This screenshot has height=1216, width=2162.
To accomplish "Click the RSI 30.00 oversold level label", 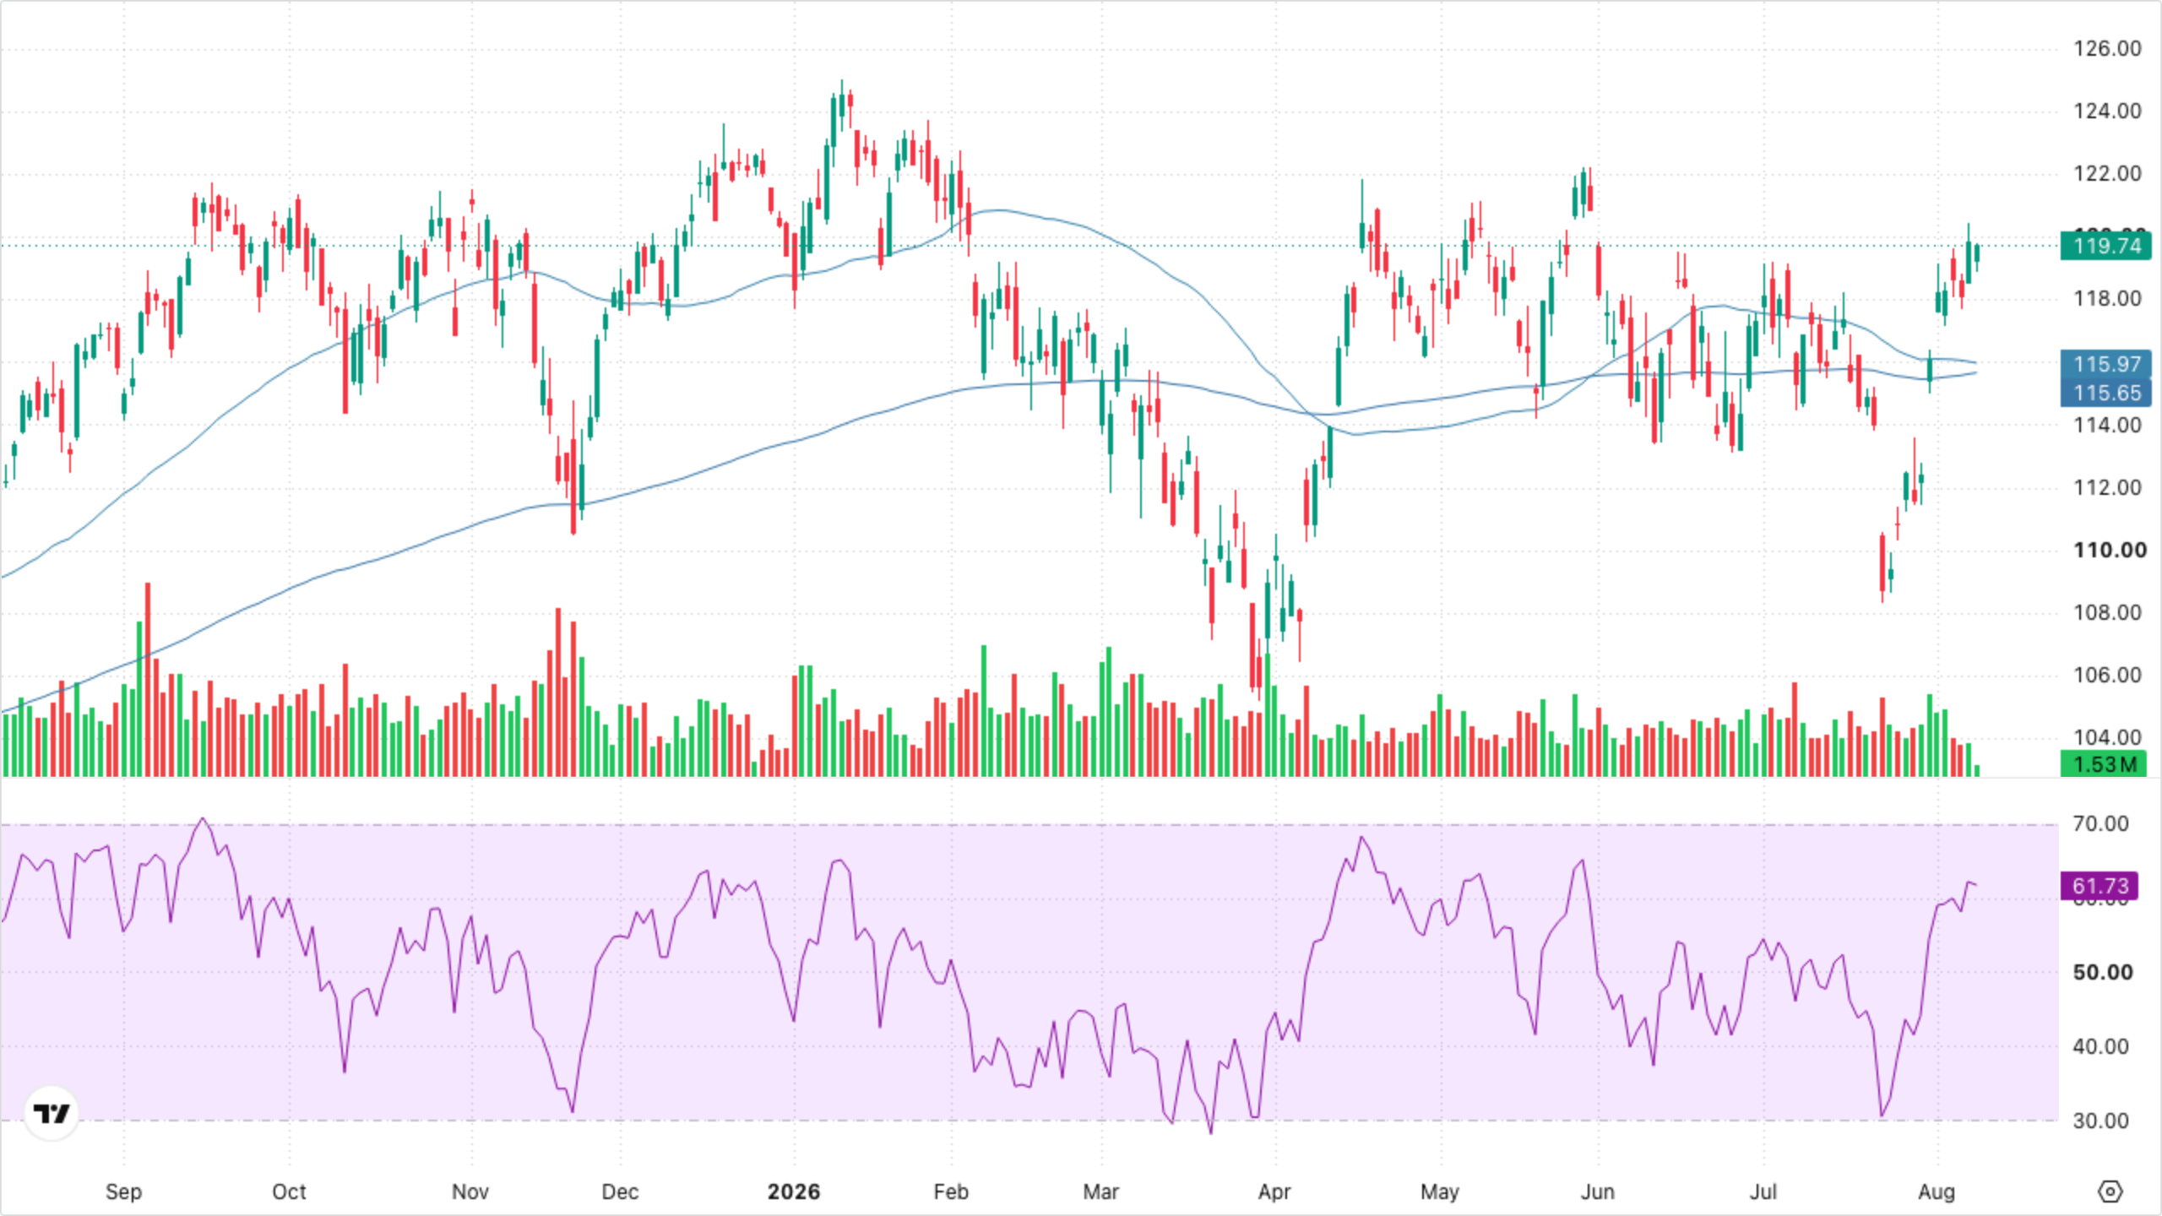I will tap(2100, 1121).
